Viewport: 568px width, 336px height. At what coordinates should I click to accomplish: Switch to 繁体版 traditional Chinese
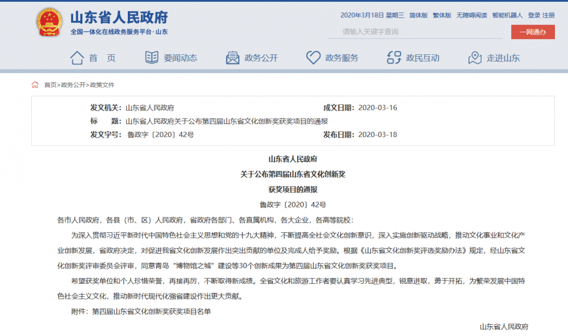[442, 15]
